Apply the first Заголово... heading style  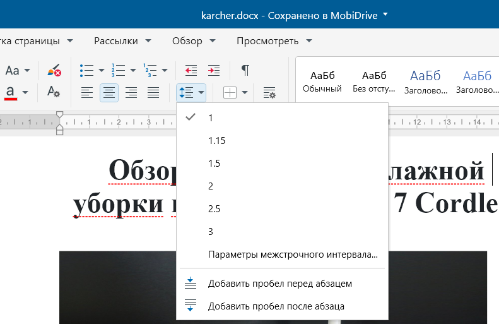click(425, 82)
